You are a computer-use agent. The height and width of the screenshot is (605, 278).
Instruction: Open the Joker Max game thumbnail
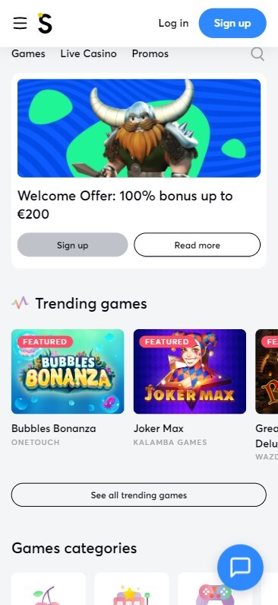click(190, 371)
